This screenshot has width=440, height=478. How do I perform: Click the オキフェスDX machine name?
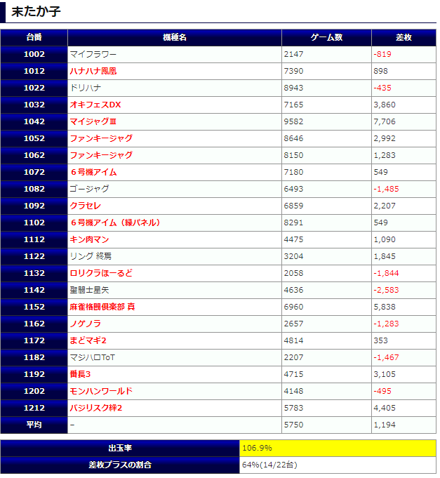95,105
